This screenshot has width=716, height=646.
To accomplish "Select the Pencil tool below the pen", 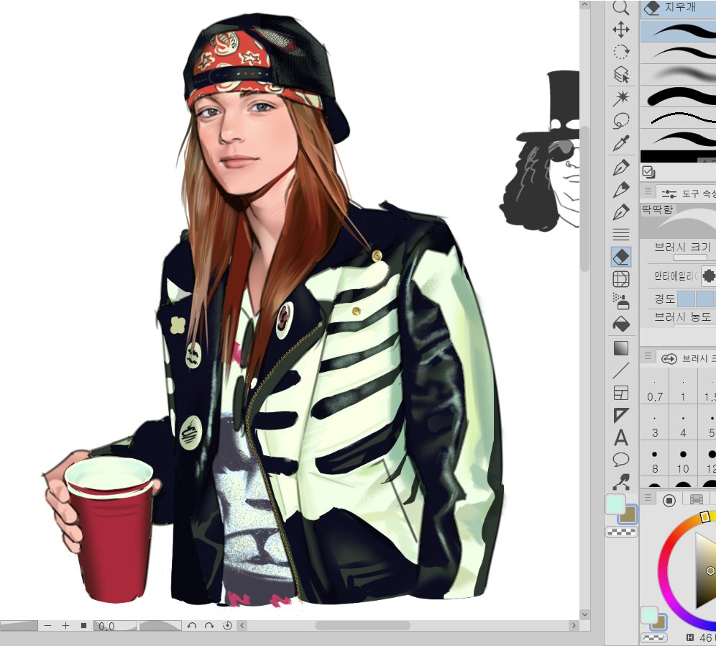I will point(621,190).
